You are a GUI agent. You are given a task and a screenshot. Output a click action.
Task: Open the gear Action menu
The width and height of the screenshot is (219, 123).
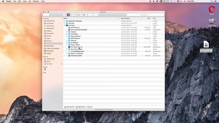(85, 15)
